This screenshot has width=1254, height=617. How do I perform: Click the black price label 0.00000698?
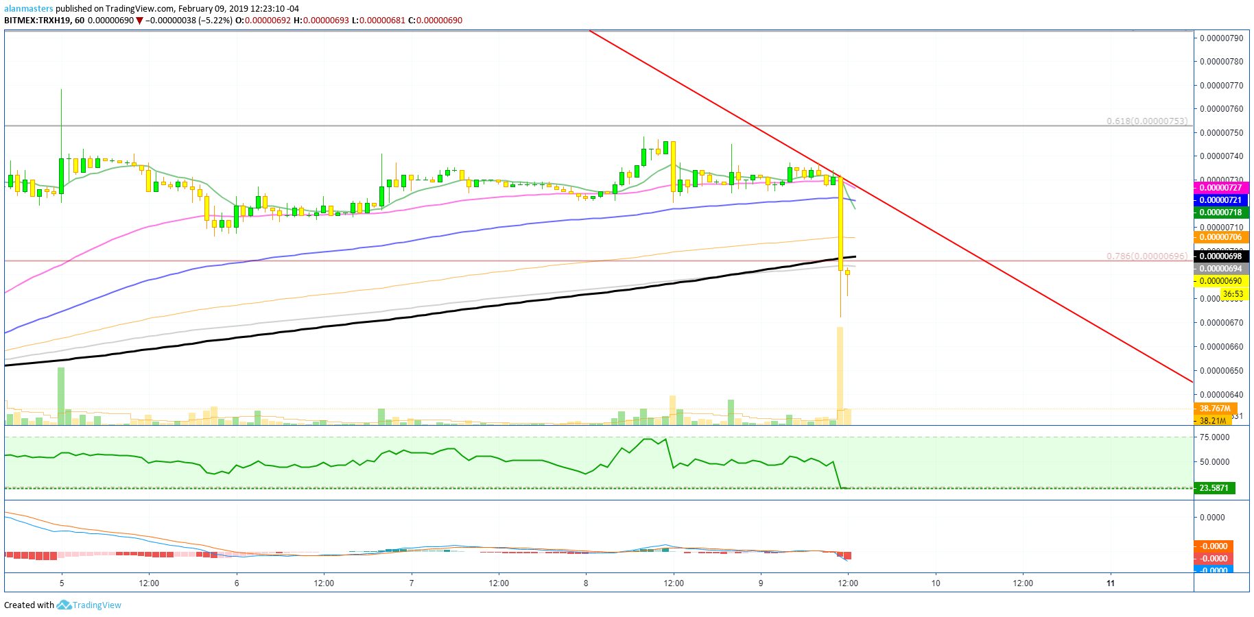pos(1222,256)
